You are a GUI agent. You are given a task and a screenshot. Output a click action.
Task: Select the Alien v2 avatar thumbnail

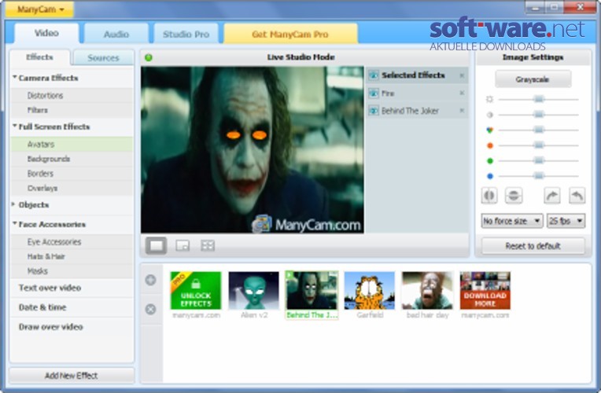point(254,290)
